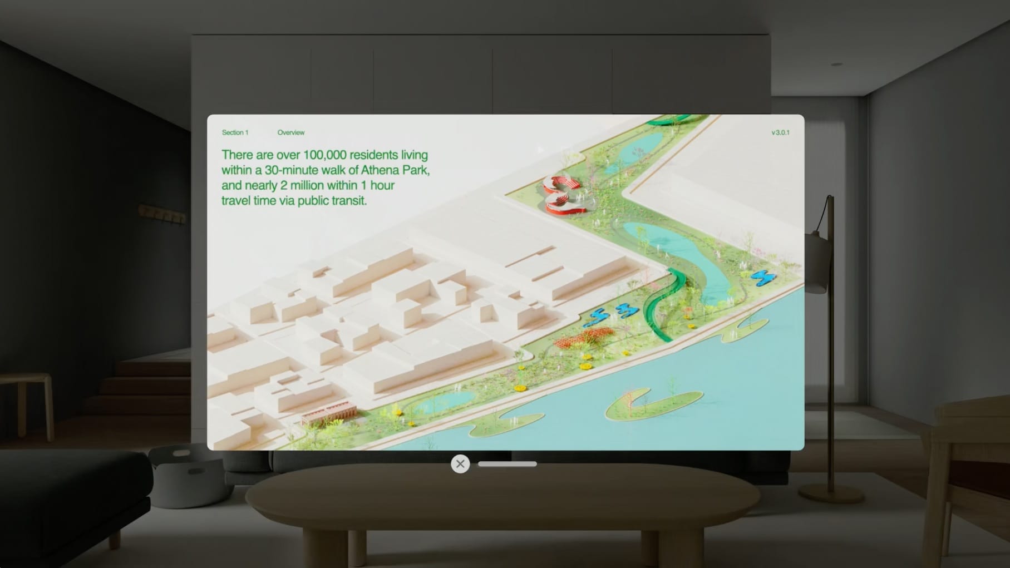Click the Section 1 label
Screen dimensions: 1010x568
[x=236, y=132]
